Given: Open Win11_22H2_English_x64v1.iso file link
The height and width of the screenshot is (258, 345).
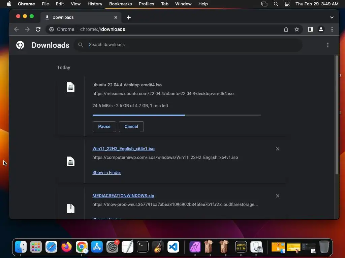Looking at the screenshot, I should (123, 149).
